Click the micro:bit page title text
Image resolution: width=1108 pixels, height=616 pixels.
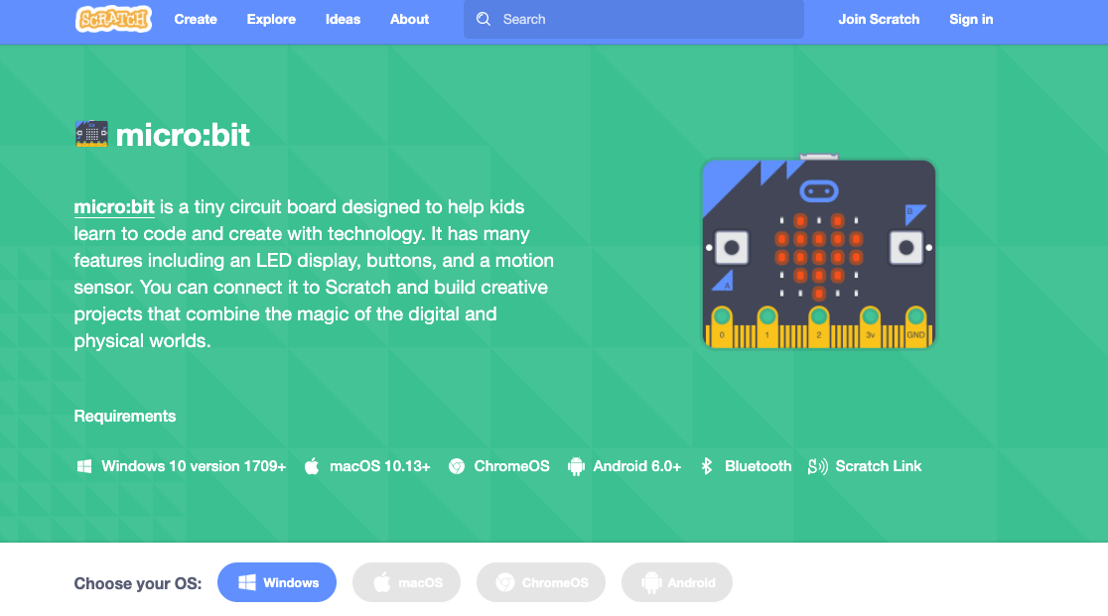[183, 135]
